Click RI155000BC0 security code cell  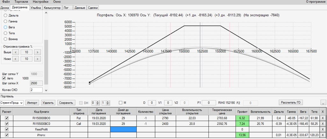pos(42,124)
